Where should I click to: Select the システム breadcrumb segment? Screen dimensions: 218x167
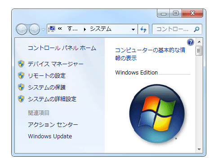click(101, 29)
